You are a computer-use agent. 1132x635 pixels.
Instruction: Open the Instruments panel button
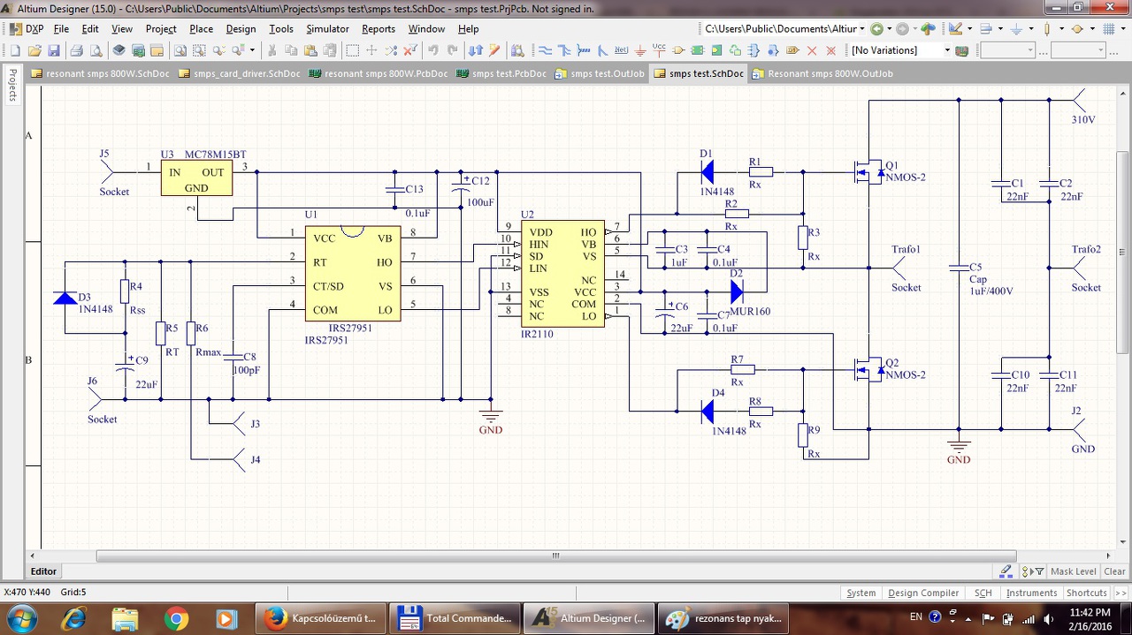pos(1031,593)
